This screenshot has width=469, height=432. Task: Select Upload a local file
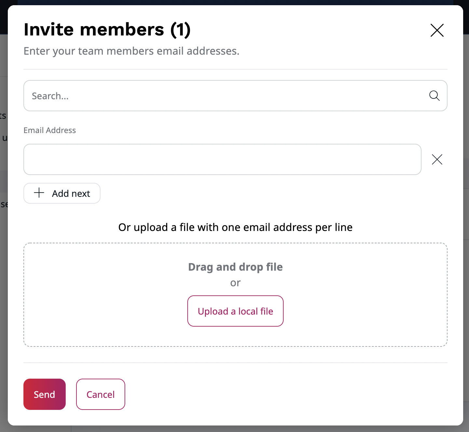pyautogui.click(x=235, y=311)
